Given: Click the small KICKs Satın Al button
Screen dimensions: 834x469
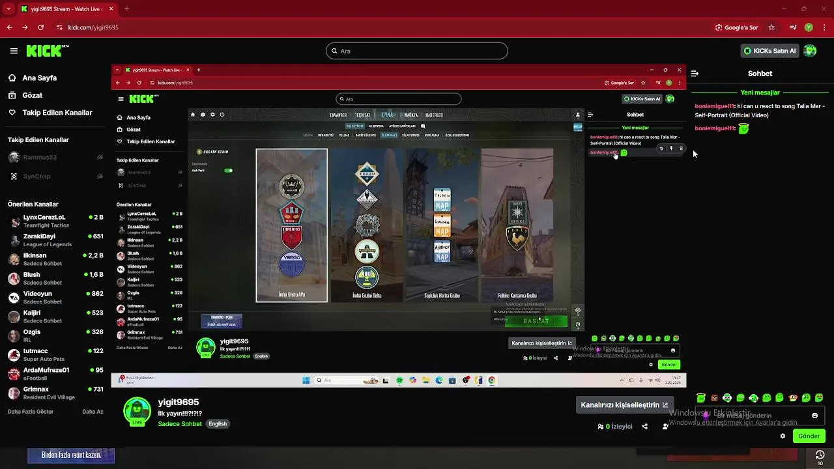Looking at the screenshot, I should (643, 99).
